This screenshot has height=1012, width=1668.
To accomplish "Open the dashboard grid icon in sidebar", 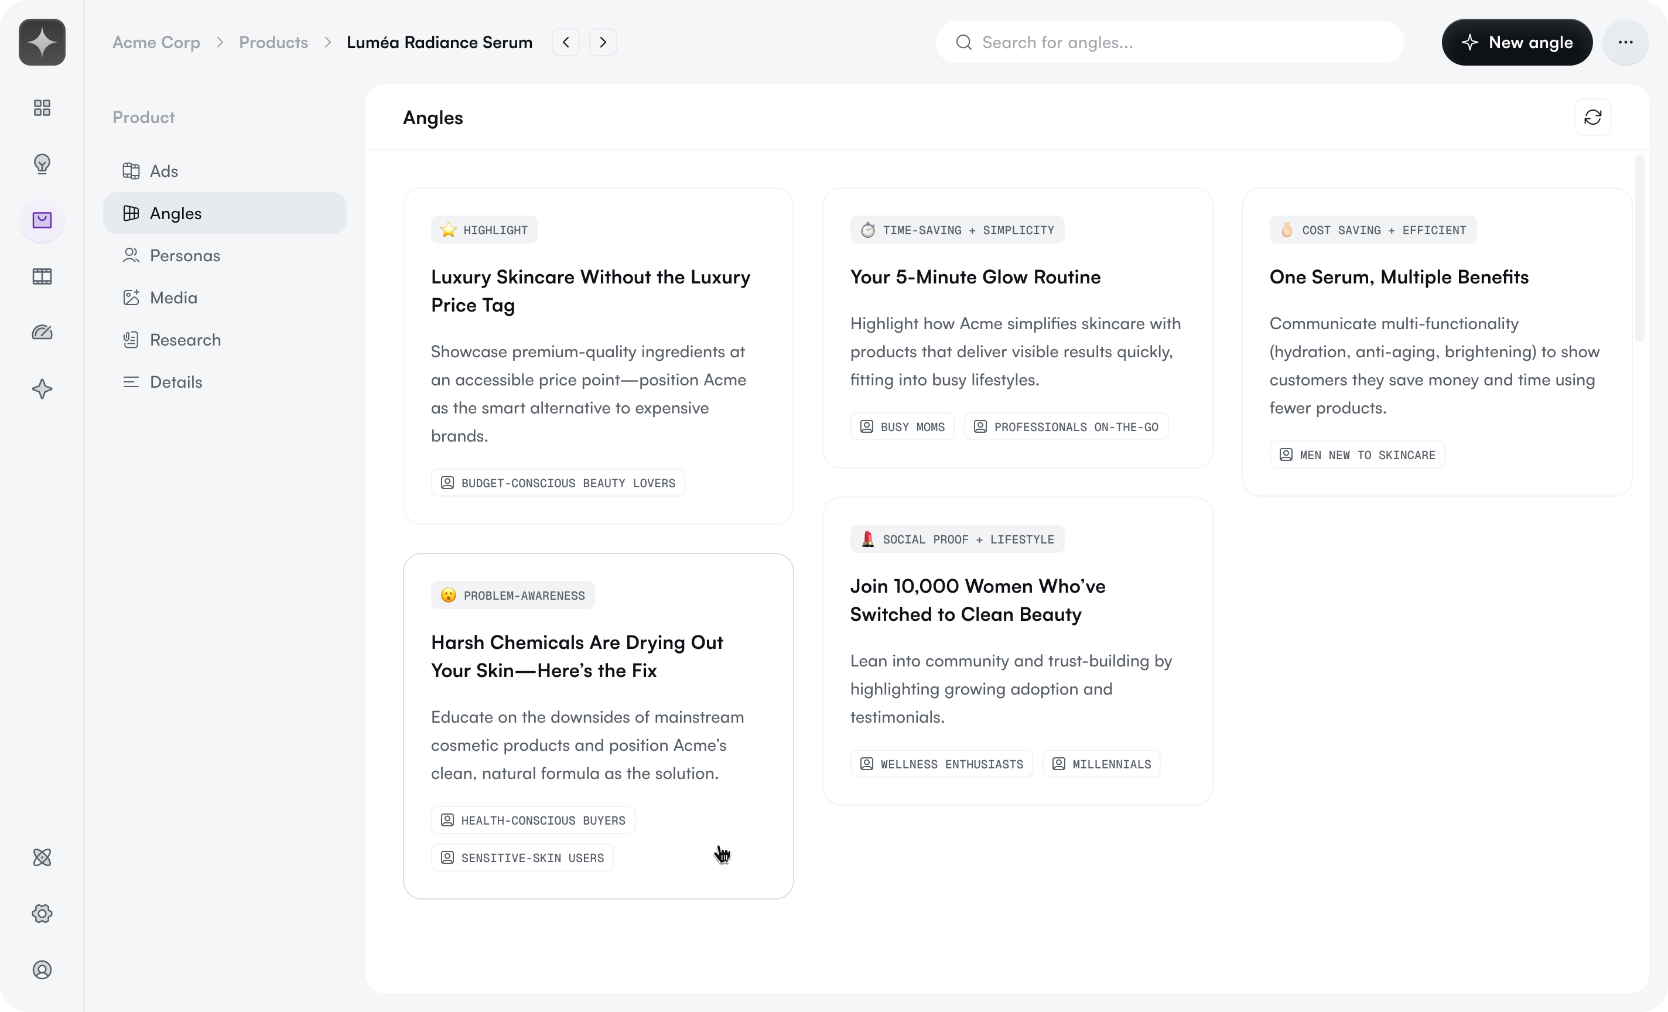I will tap(42, 108).
